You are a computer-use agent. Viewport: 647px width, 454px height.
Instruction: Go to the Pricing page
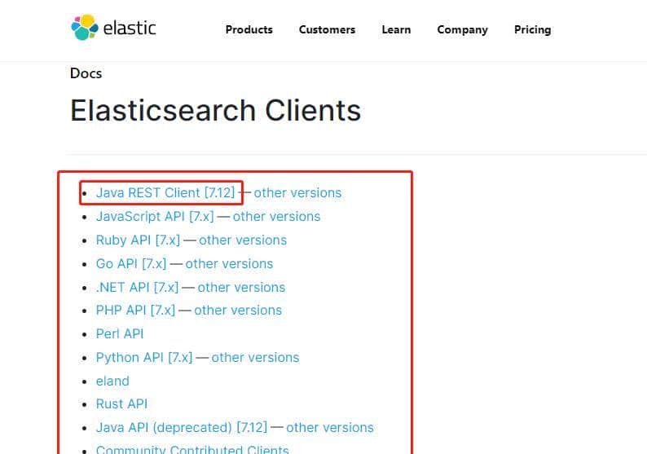click(532, 29)
